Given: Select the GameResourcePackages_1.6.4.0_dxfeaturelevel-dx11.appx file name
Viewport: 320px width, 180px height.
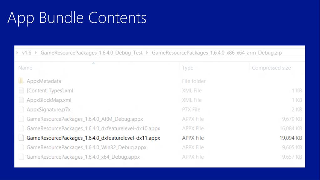Looking at the screenshot, I should coord(93,138).
